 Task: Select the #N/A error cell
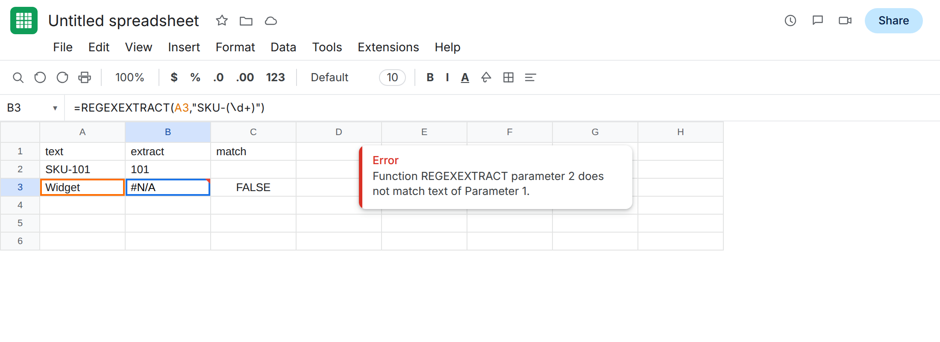click(x=168, y=187)
